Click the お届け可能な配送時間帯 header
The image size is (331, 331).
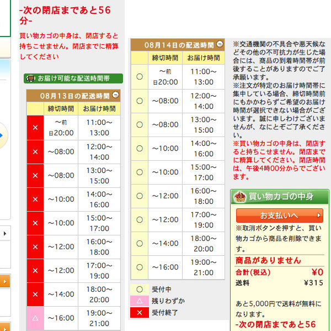click(x=73, y=78)
